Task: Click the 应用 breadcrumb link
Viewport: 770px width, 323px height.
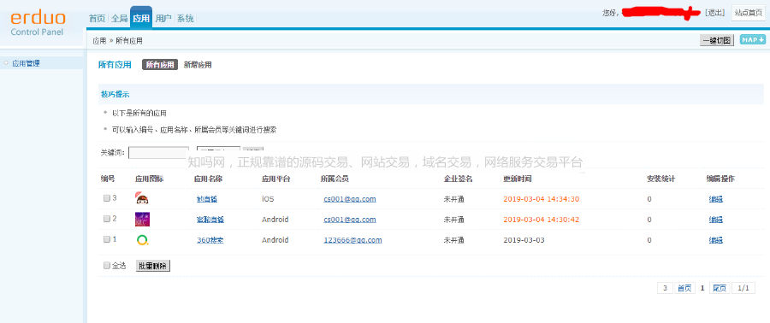Action: tap(99, 41)
